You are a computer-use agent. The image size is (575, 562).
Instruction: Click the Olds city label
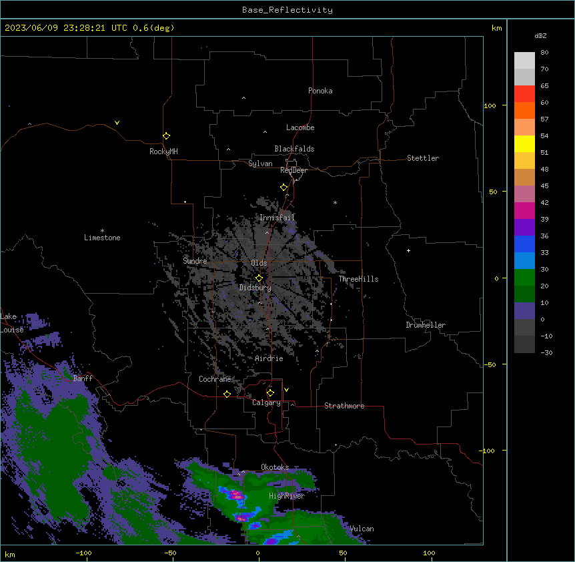pos(259,263)
